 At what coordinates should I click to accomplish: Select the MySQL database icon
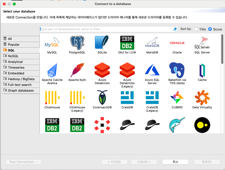pos(52,43)
